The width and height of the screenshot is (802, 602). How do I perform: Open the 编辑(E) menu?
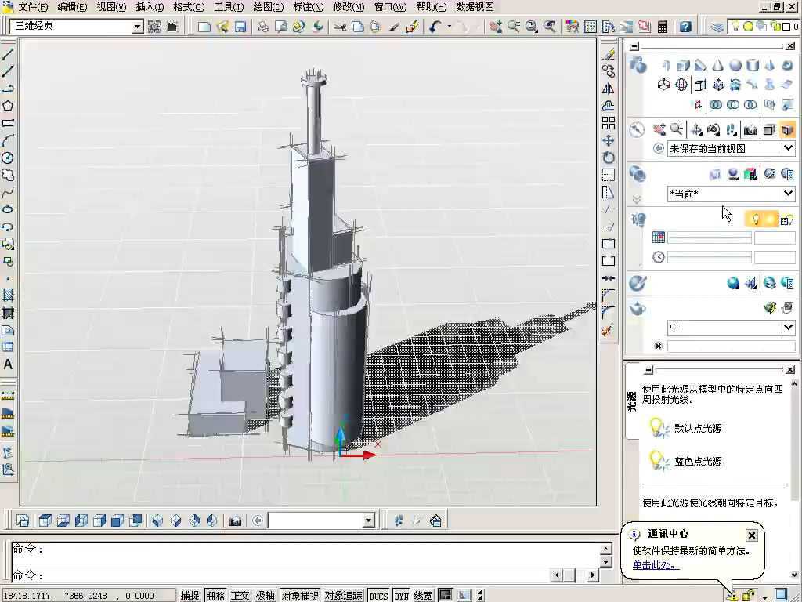pyautogui.click(x=72, y=7)
